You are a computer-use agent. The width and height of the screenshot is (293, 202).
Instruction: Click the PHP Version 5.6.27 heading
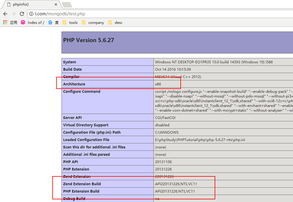(x=89, y=40)
